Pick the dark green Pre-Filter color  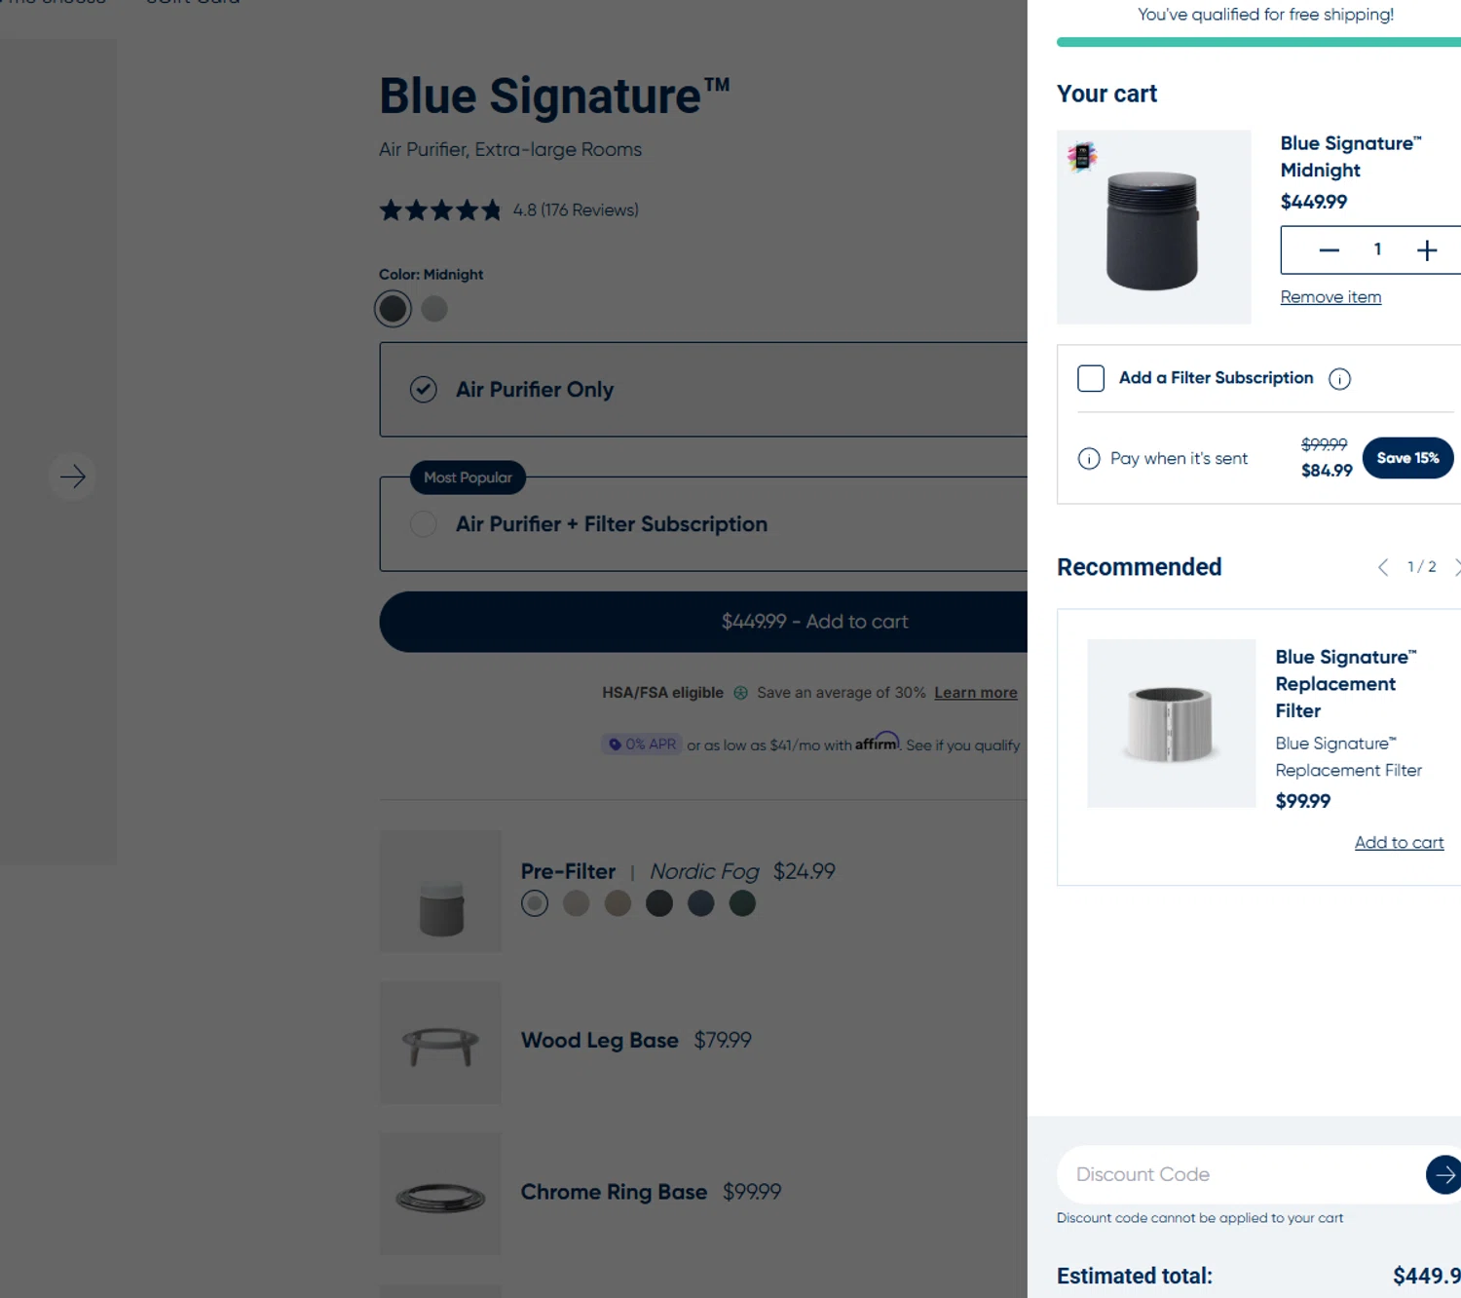742,903
